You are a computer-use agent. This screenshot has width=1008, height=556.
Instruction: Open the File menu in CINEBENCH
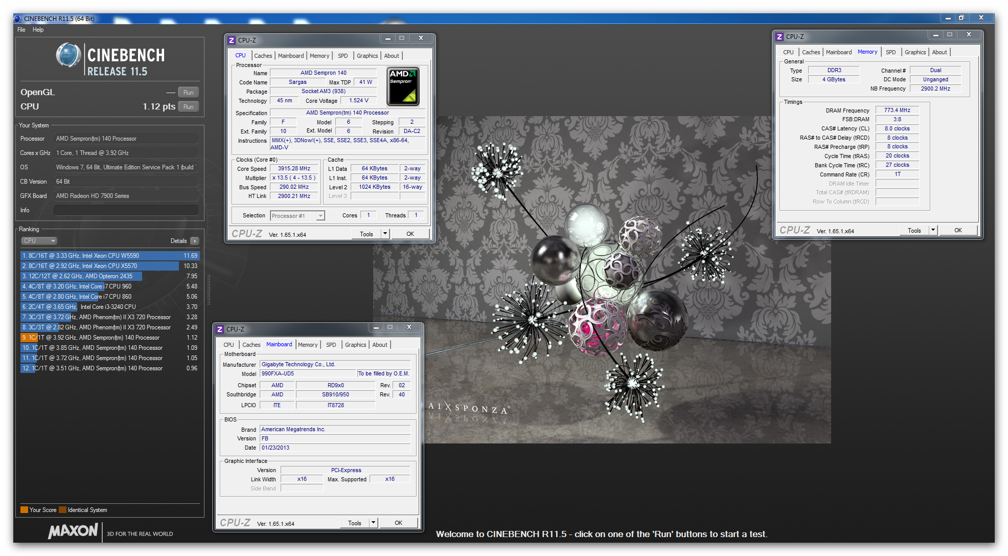click(x=21, y=30)
